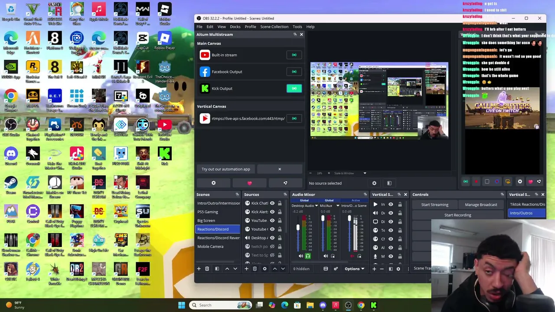Viewport: 555px width, 312px height.
Task: Move the selected scene up
Action: [227, 269]
